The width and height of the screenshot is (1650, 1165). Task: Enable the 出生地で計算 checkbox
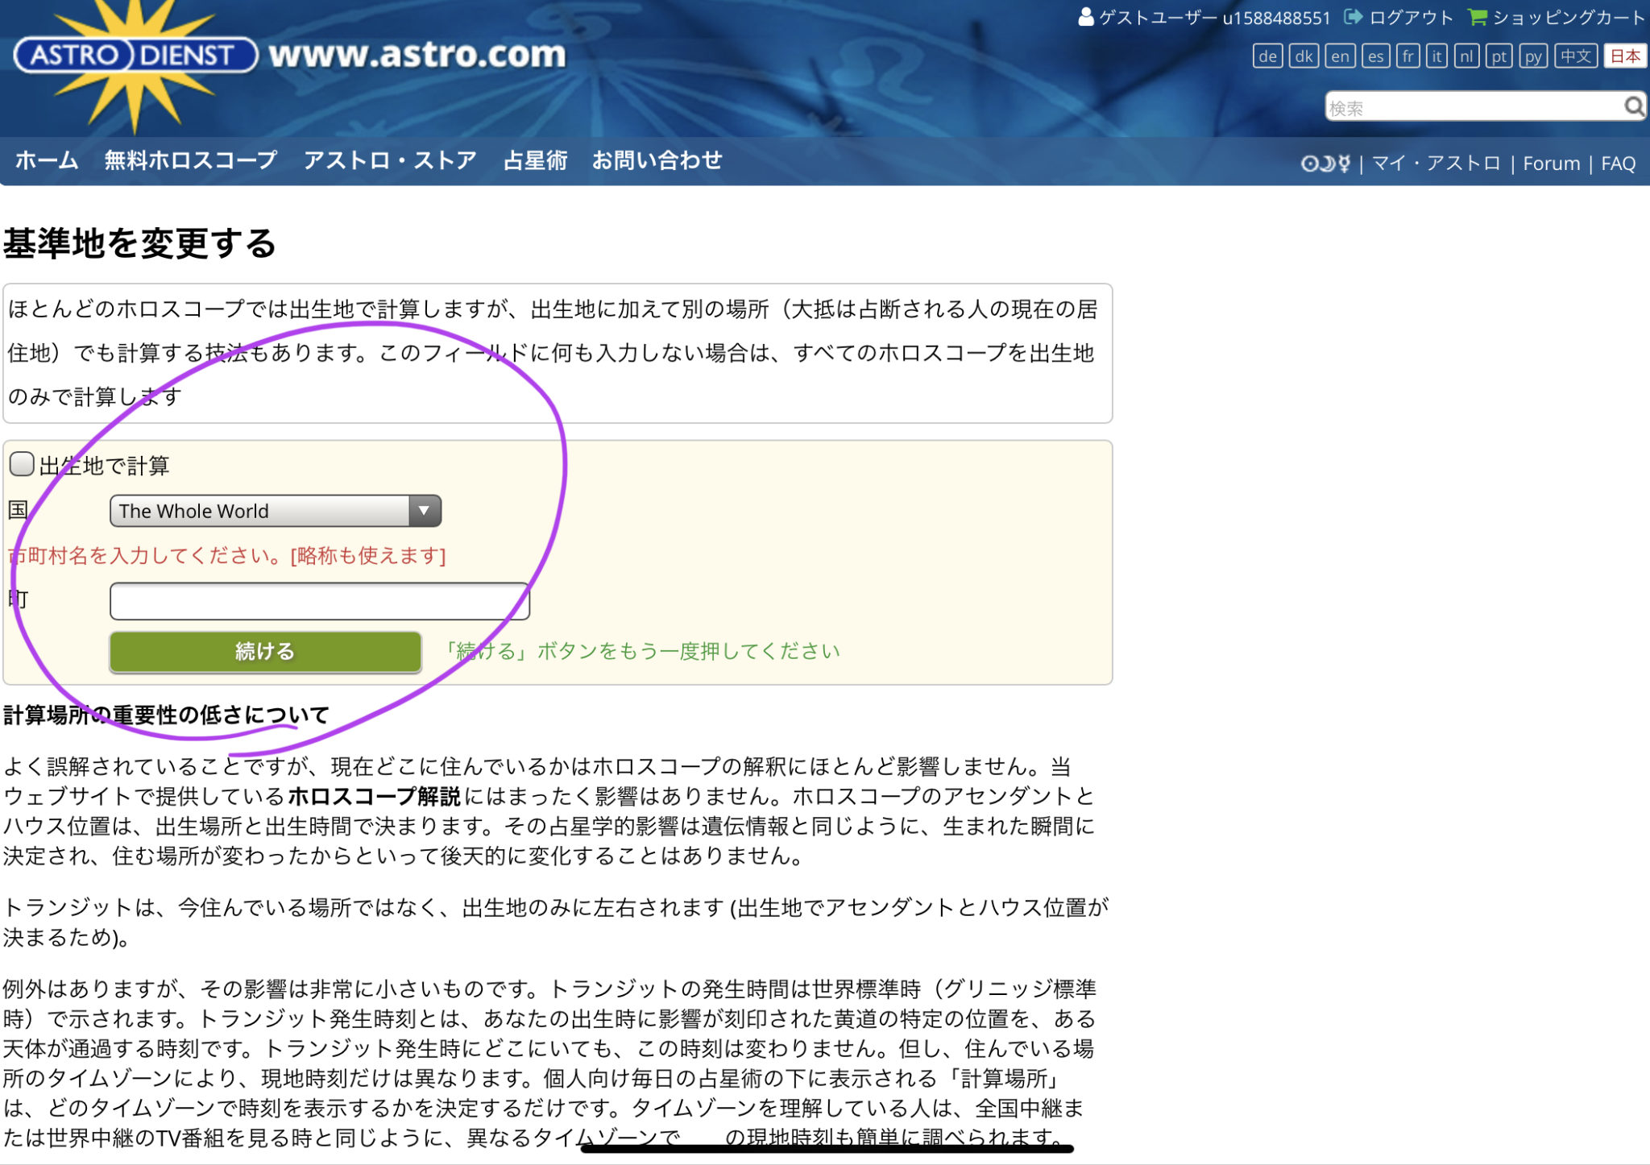click(22, 463)
